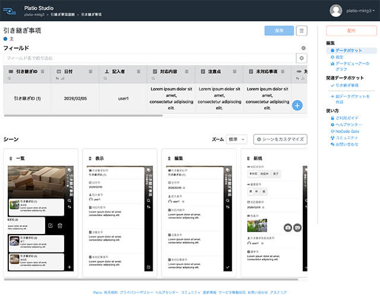Open the hamburger menu beside 保存
The image size is (380, 297).
point(302,31)
